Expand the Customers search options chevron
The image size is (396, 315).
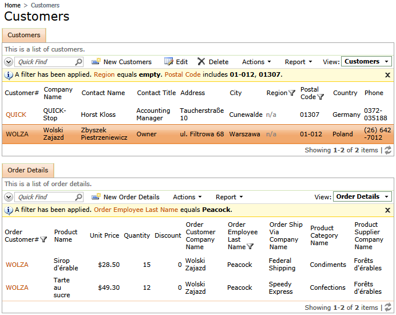(x=9, y=62)
